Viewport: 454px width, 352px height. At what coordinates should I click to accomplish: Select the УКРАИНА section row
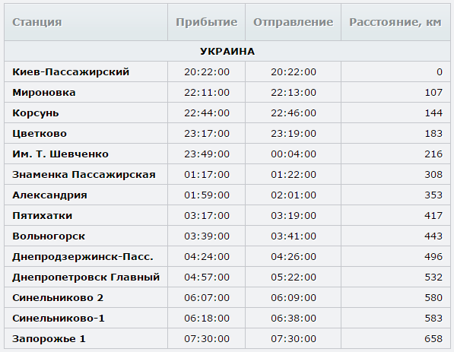227,51
